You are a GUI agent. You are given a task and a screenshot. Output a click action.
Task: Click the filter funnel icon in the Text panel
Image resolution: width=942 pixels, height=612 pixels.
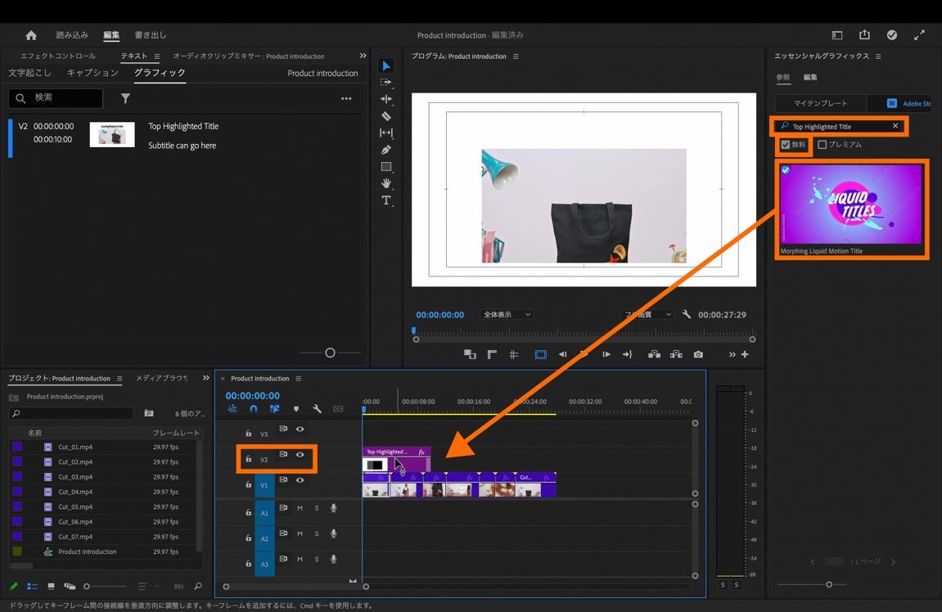(125, 98)
